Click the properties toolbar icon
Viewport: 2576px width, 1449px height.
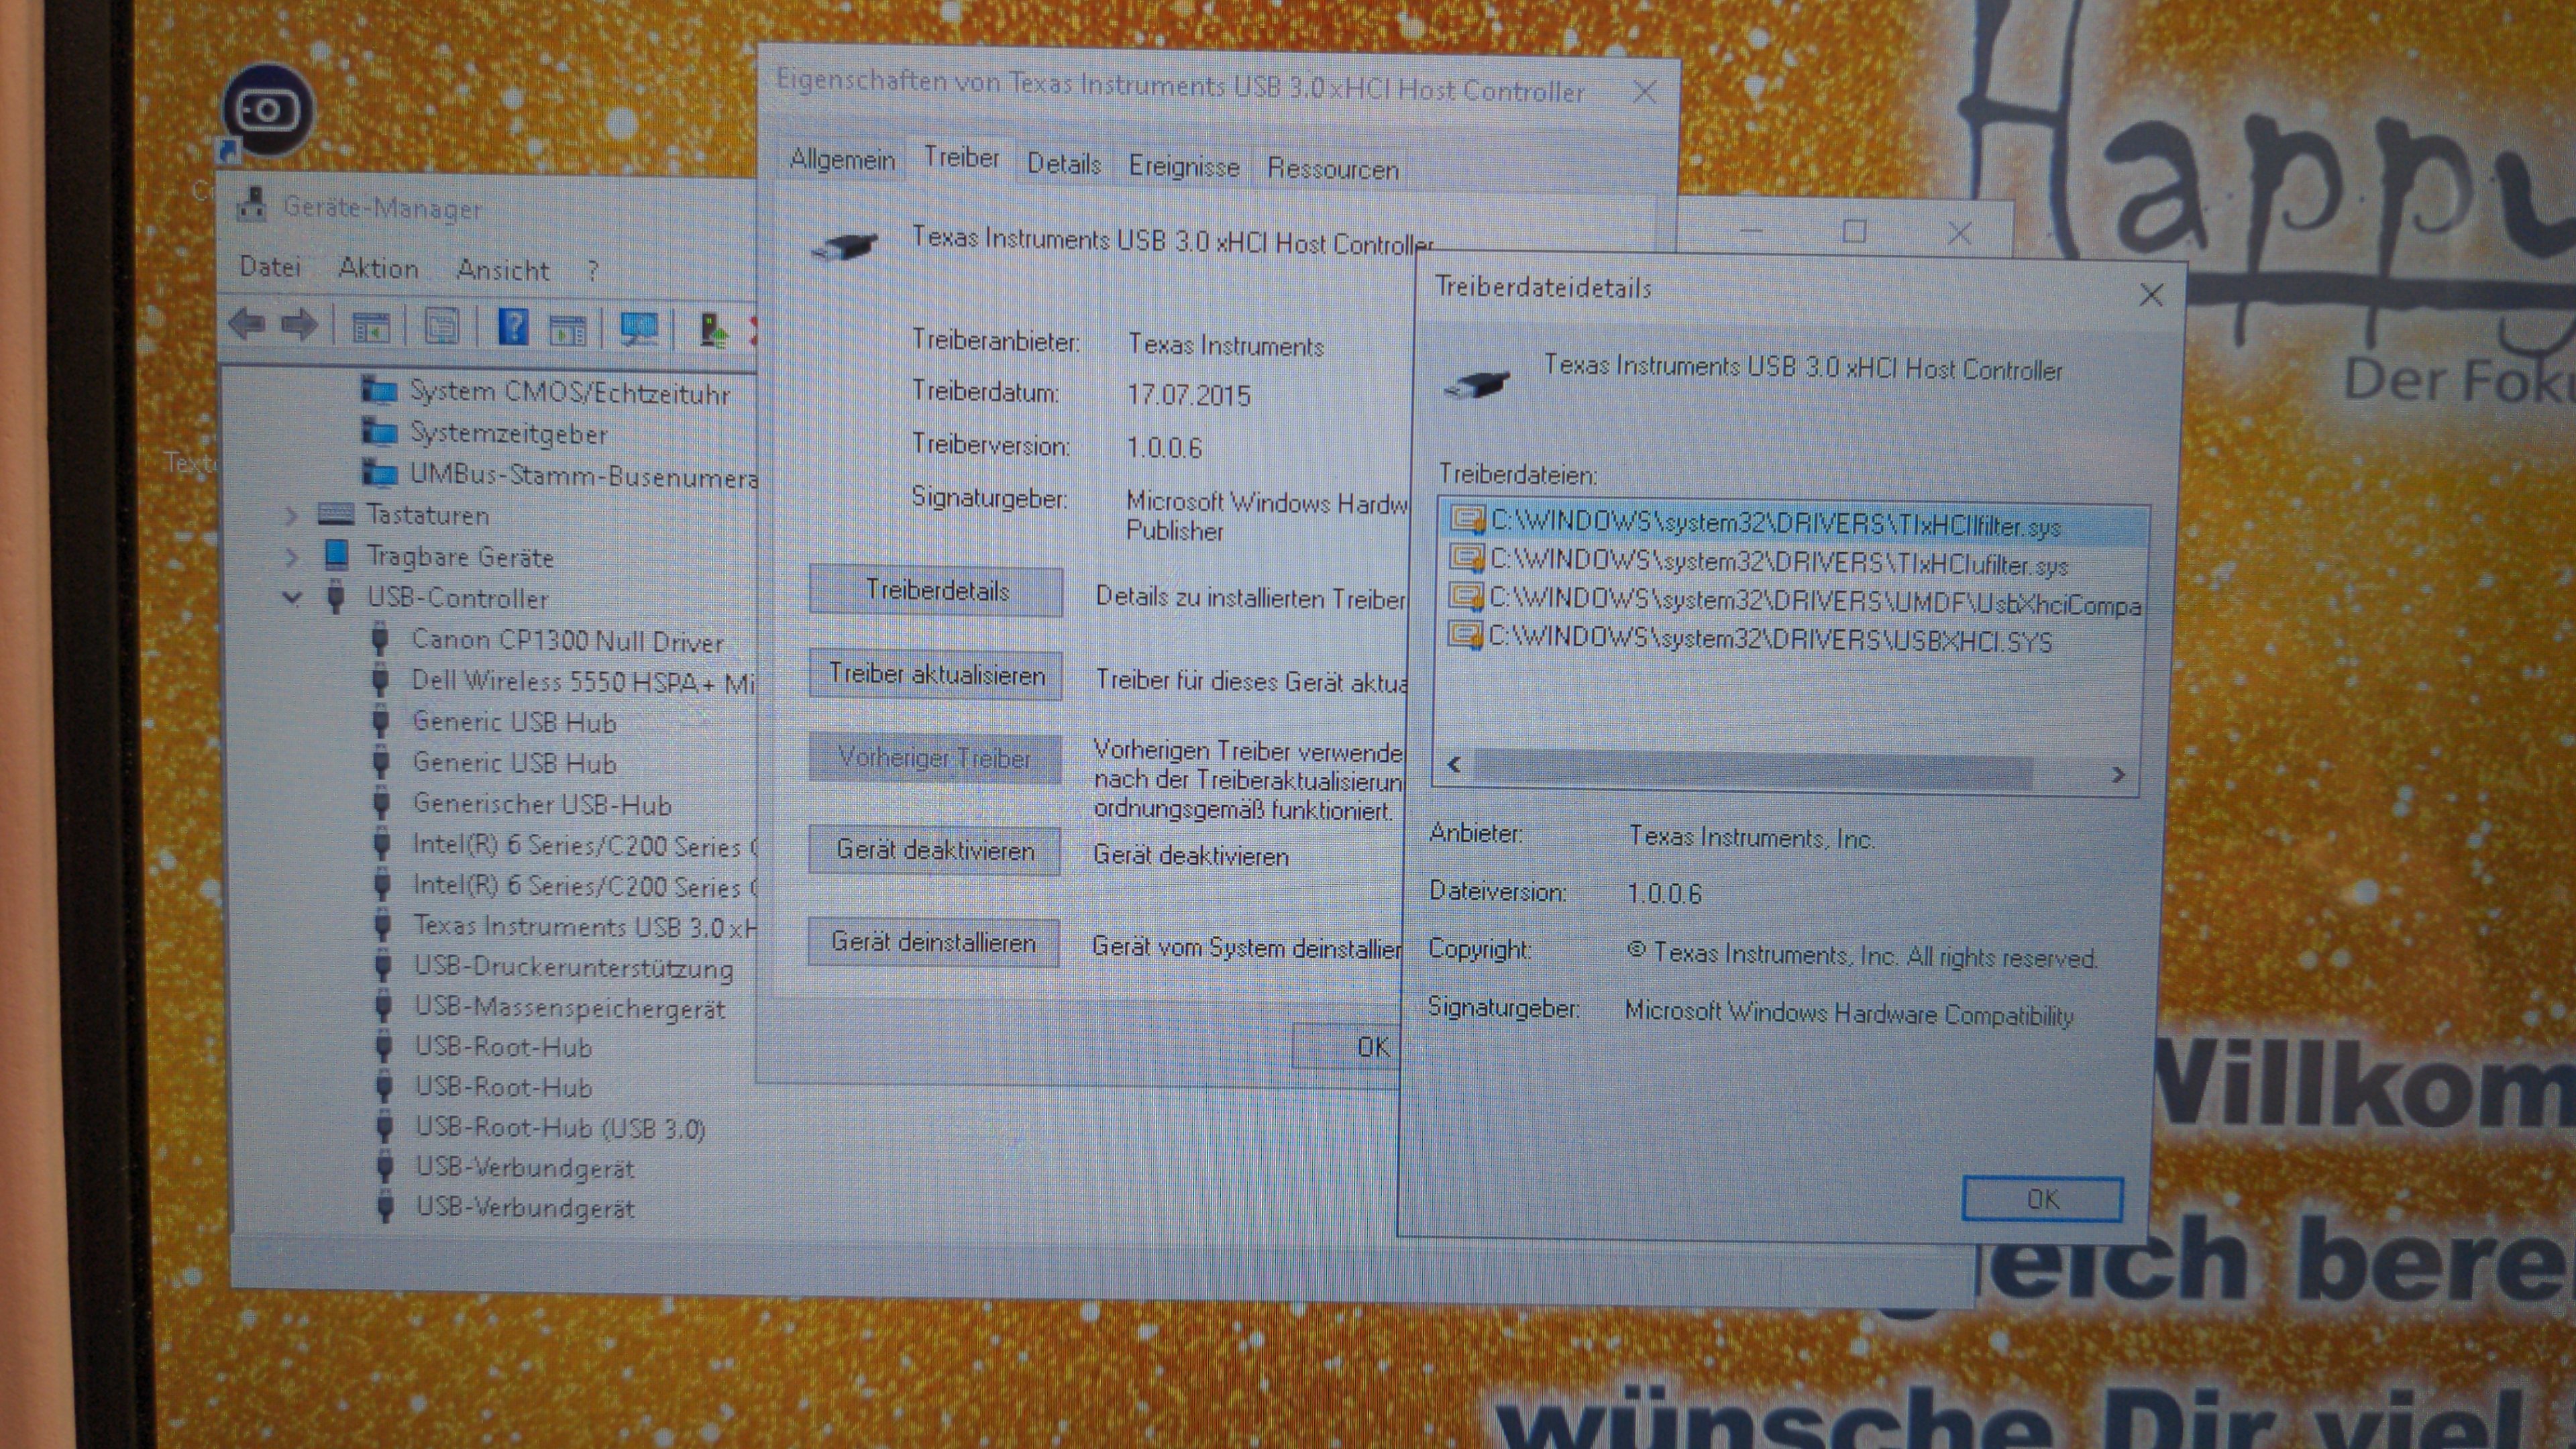[441, 327]
